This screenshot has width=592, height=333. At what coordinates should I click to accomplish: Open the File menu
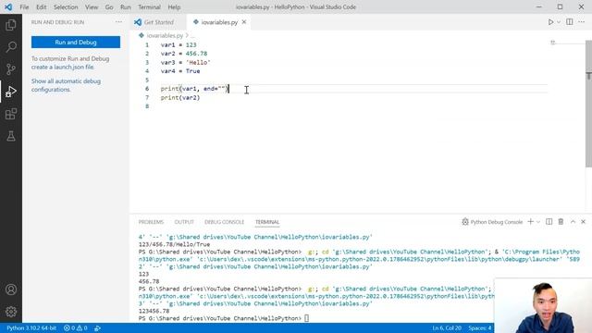[x=24, y=6]
